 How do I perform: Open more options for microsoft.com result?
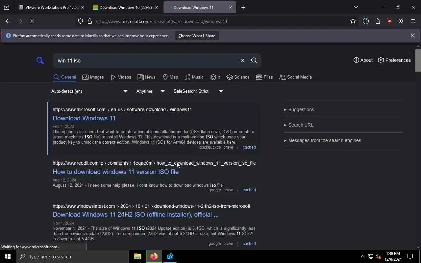pos(238,147)
